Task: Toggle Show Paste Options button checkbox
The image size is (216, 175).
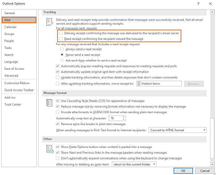Action: pyautogui.click(x=57, y=147)
